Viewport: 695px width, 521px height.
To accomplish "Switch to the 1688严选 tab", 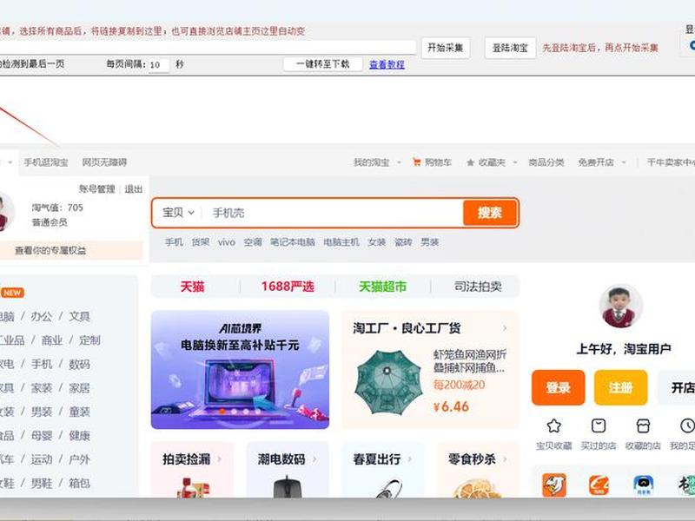I will click(x=288, y=287).
